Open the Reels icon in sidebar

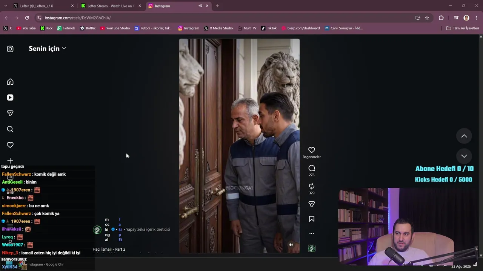(10, 97)
